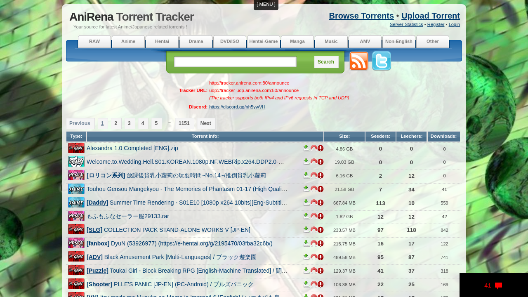Select the Other category tab

[x=433, y=42]
